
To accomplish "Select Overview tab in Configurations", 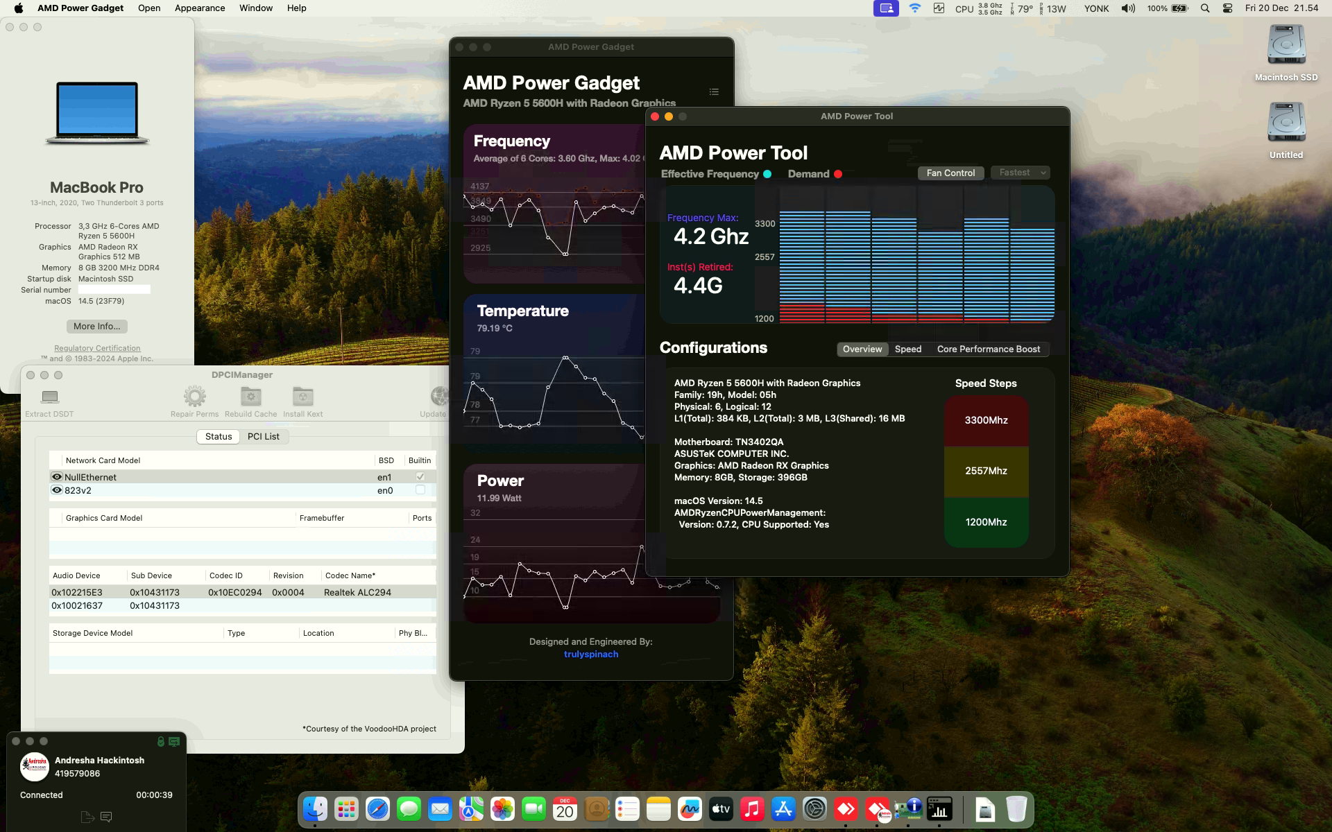I will [862, 349].
